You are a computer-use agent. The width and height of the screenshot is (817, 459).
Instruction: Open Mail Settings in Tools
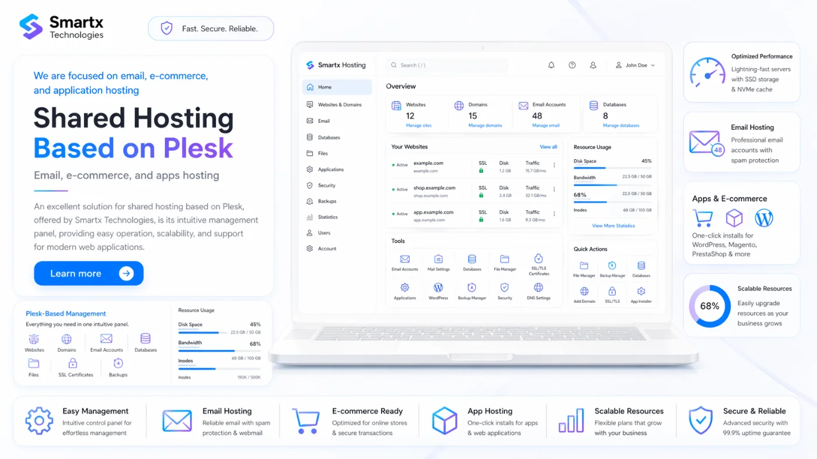(438, 260)
